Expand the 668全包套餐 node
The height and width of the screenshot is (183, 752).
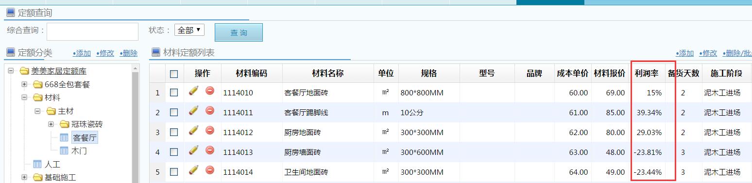coord(24,85)
